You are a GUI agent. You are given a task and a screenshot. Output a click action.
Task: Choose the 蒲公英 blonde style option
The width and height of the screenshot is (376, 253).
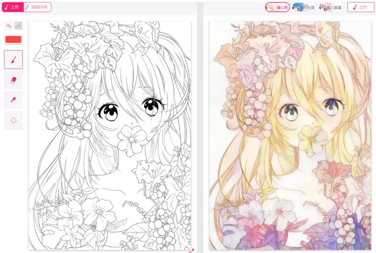tap(277, 7)
